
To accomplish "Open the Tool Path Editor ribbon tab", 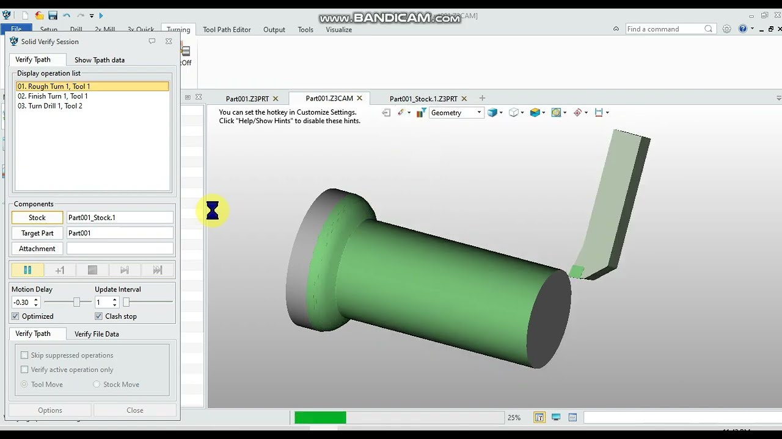I will pyautogui.click(x=227, y=29).
